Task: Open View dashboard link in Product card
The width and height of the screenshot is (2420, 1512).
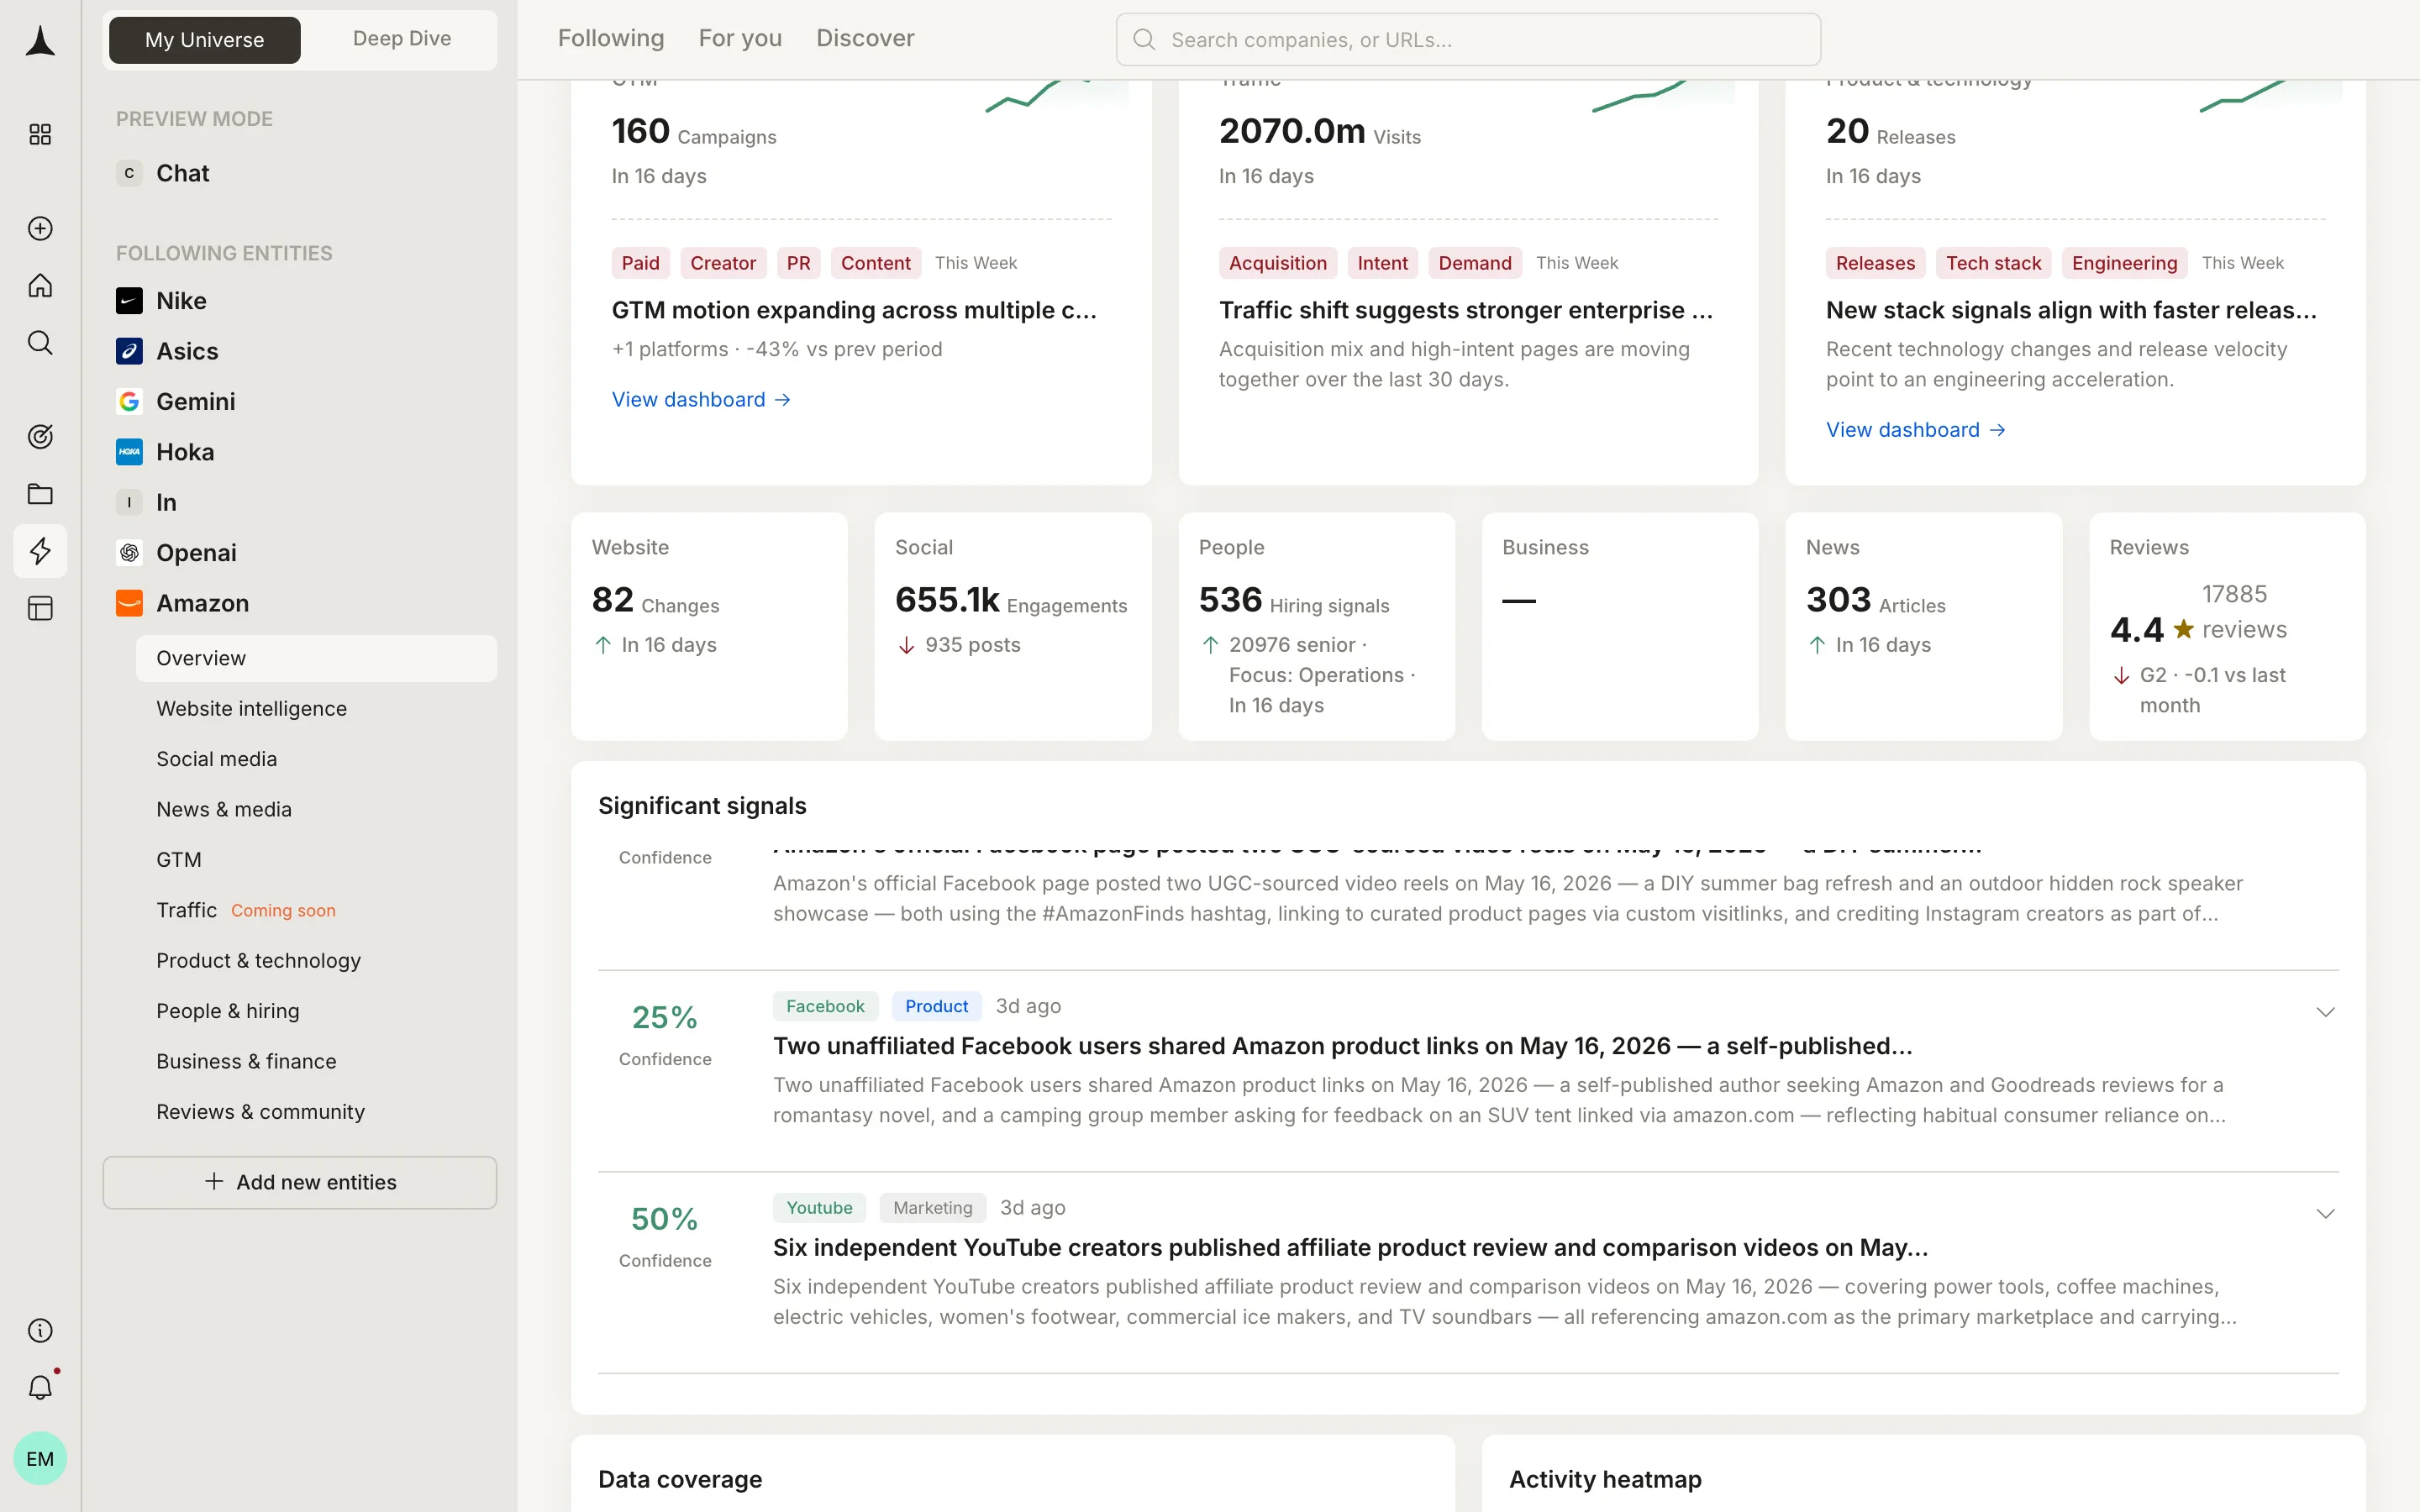Action: [x=1915, y=429]
